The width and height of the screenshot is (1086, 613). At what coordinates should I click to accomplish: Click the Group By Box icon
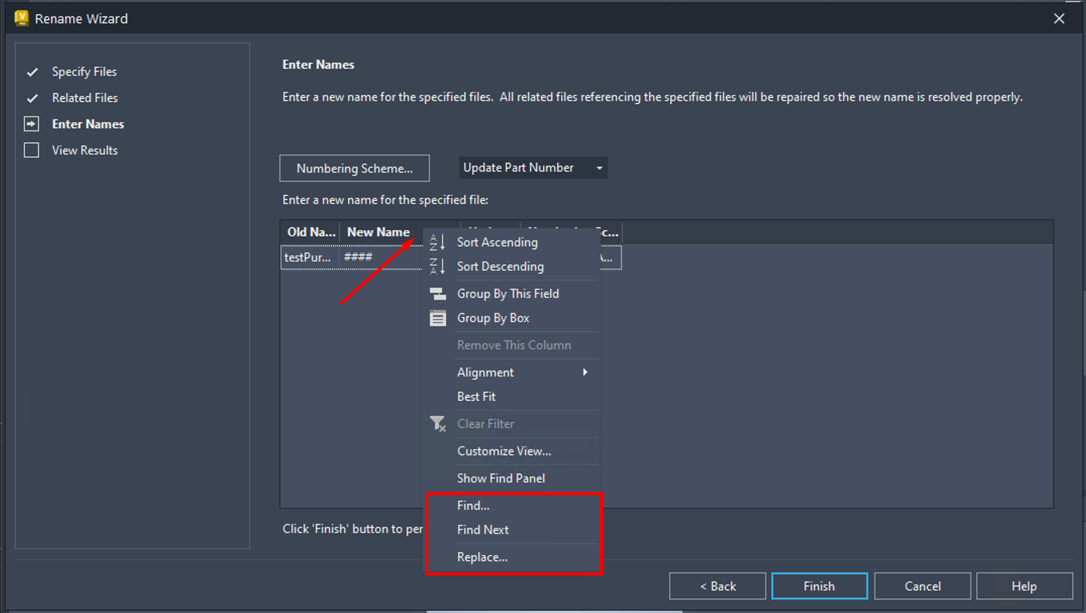tap(437, 318)
